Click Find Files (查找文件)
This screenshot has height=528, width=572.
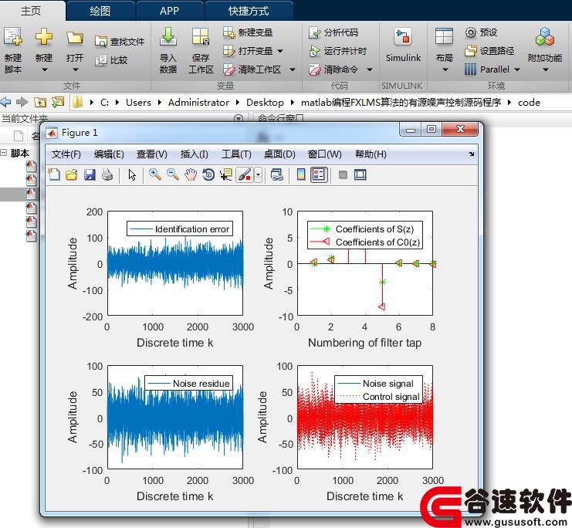click(x=120, y=42)
